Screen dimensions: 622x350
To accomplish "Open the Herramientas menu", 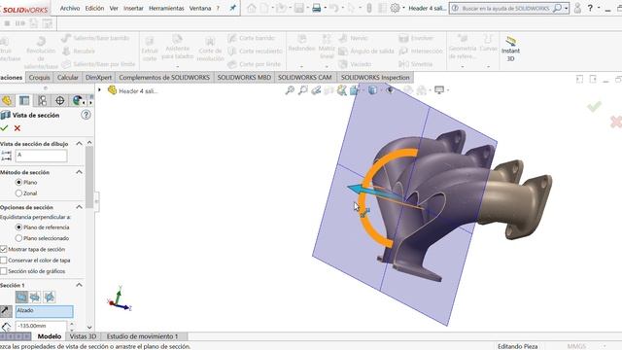I will tap(166, 8).
